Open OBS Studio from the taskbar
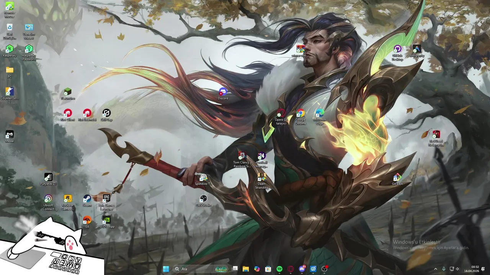Screen dimensions: 490x275 [x=325, y=269]
